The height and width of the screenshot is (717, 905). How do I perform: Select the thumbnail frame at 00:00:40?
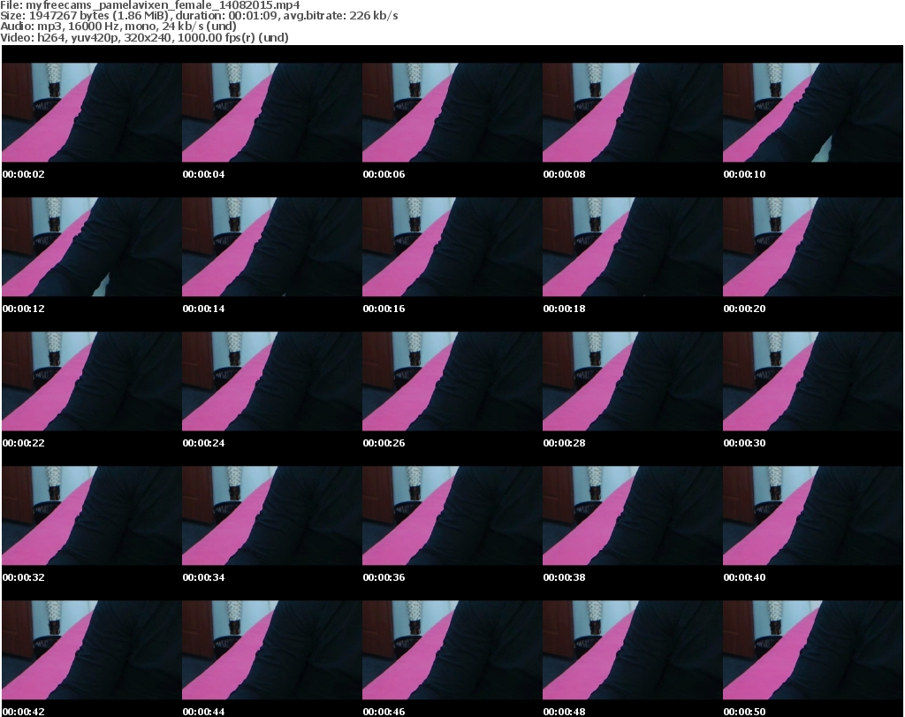(813, 516)
